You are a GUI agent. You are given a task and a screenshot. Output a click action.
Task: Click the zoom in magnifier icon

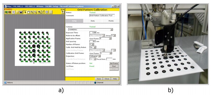pos(32,12)
